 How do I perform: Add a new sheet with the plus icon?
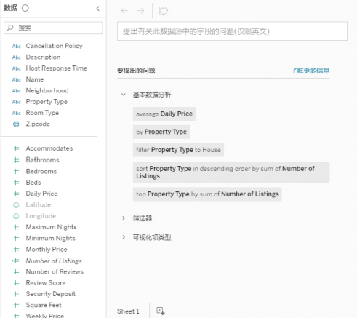coord(161,311)
